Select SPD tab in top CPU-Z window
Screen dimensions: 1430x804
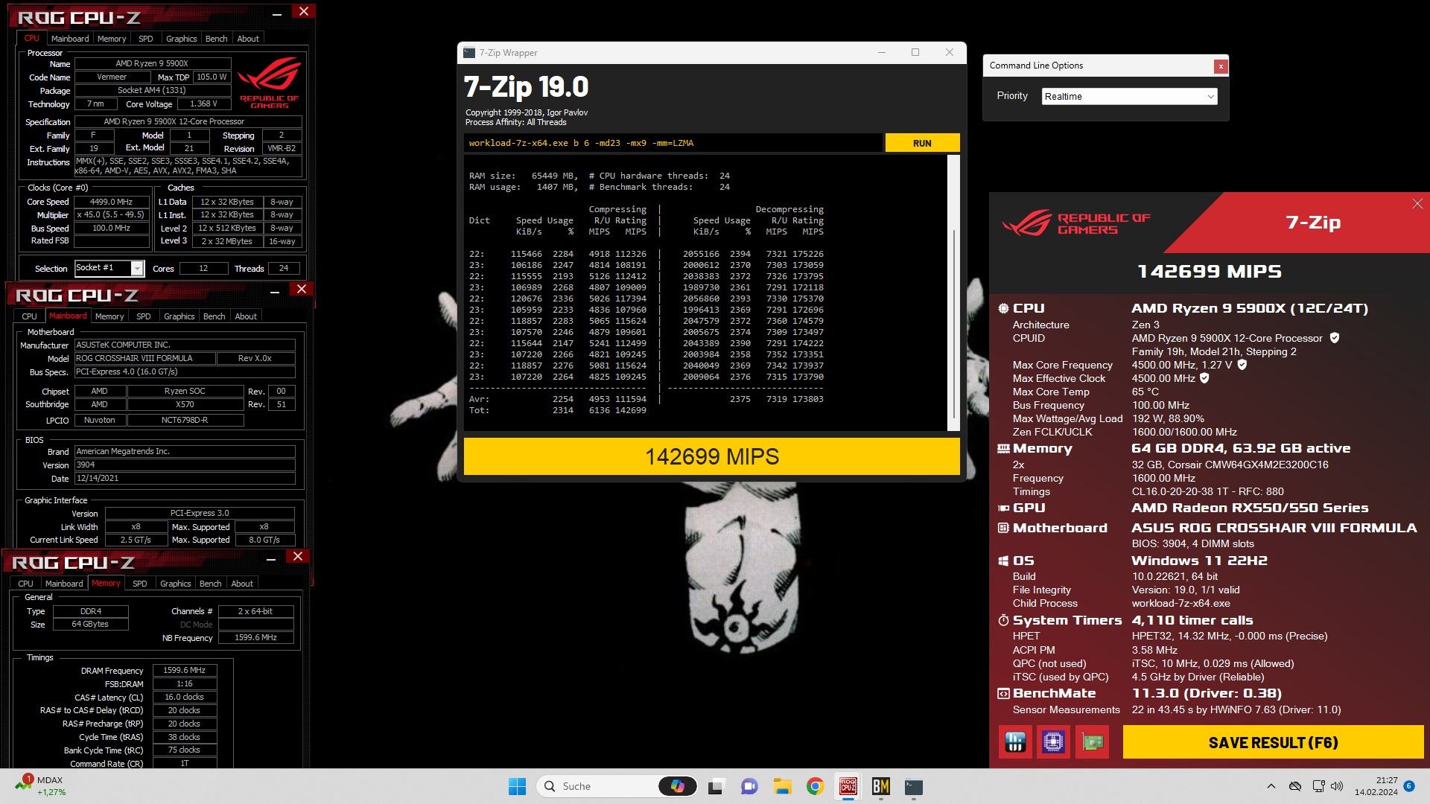click(x=146, y=39)
